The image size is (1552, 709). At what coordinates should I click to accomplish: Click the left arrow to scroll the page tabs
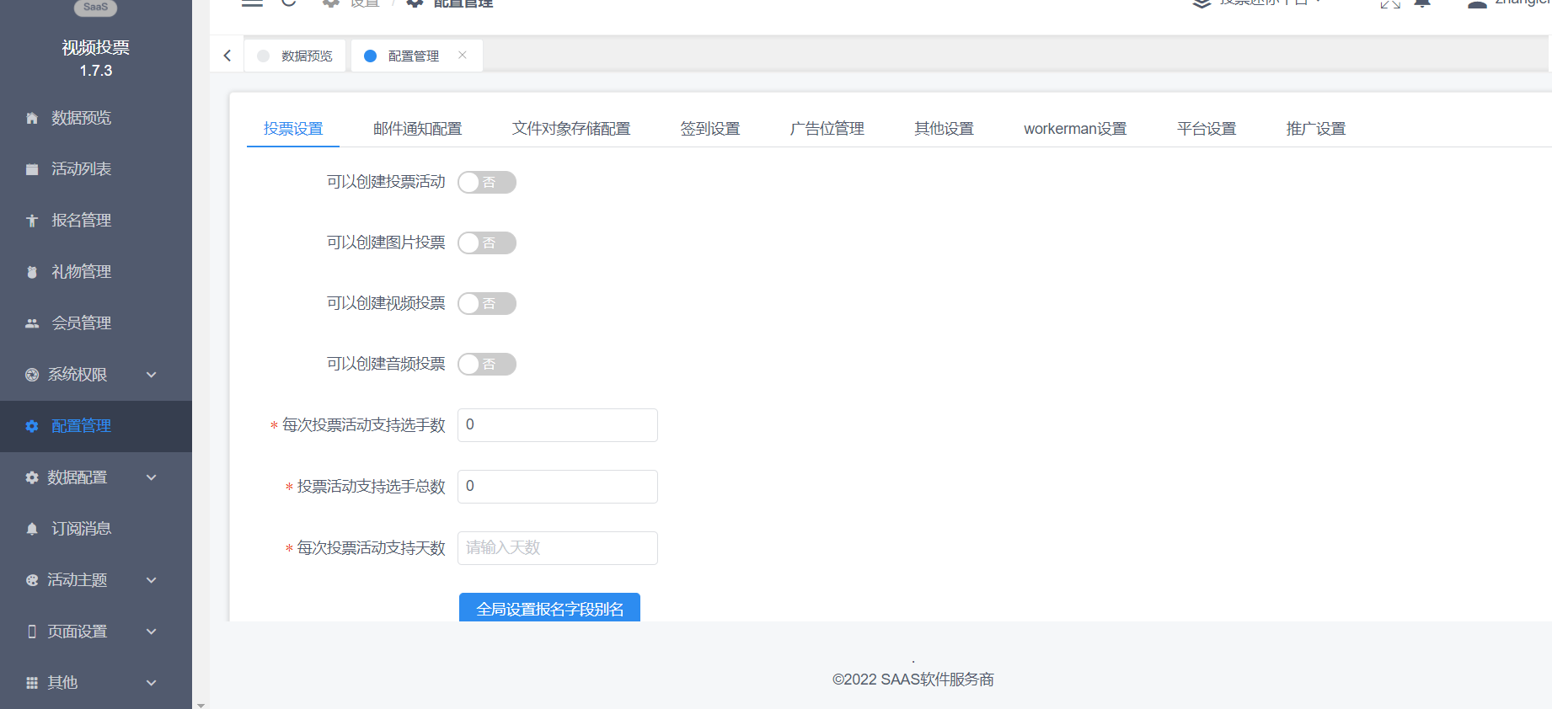[227, 56]
